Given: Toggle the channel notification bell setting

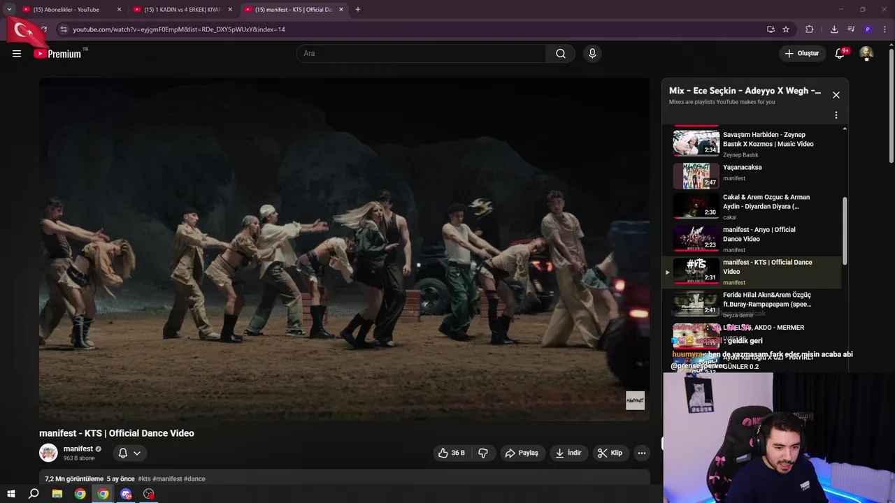Looking at the screenshot, I should click(x=129, y=453).
